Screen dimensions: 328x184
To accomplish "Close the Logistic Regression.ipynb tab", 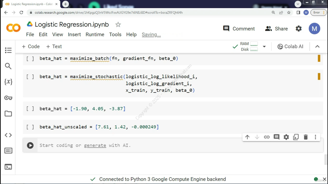I will pyautogui.click(x=56, y=4).
